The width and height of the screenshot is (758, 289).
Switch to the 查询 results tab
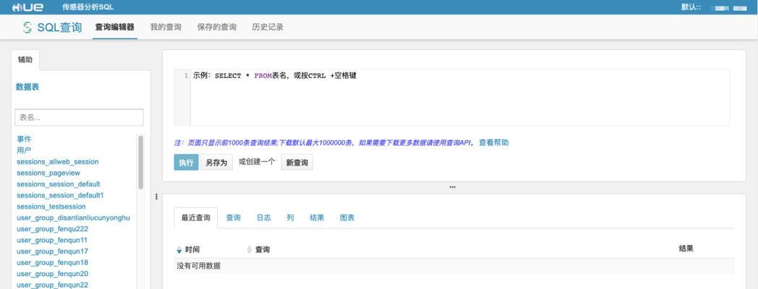click(234, 217)
